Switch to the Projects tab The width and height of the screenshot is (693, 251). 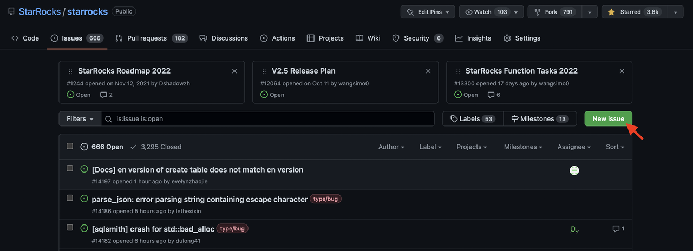pyautogui.click(x=325, y=38)
